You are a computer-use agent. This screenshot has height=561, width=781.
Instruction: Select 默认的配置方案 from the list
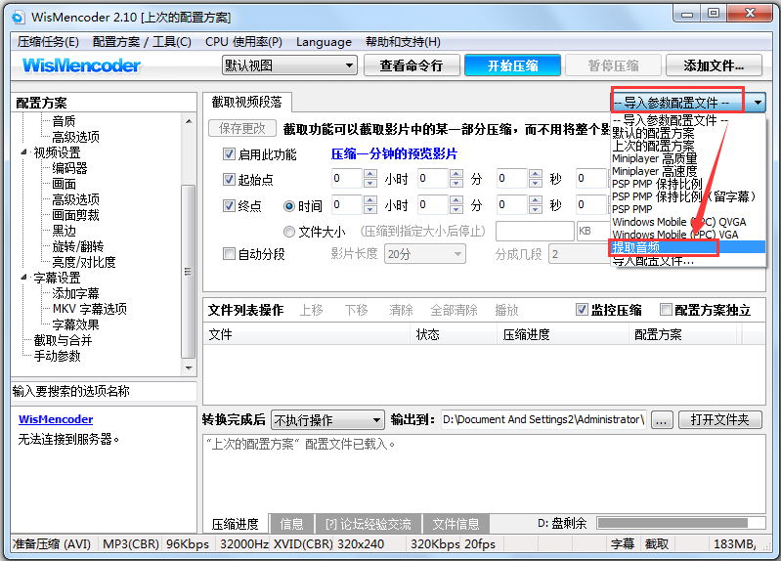click(653, 133)
